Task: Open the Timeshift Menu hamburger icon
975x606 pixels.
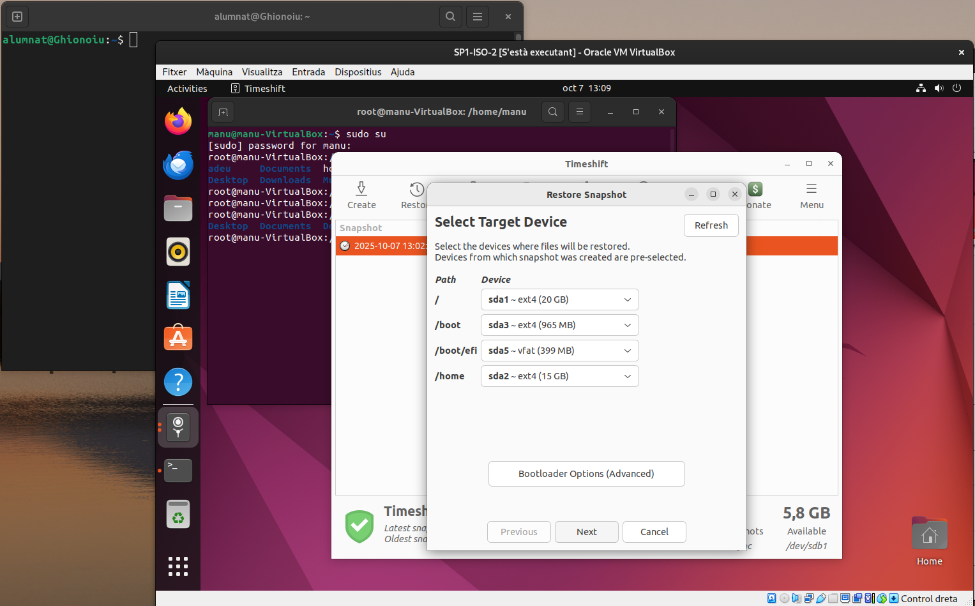Action: (x=812, y=189)
